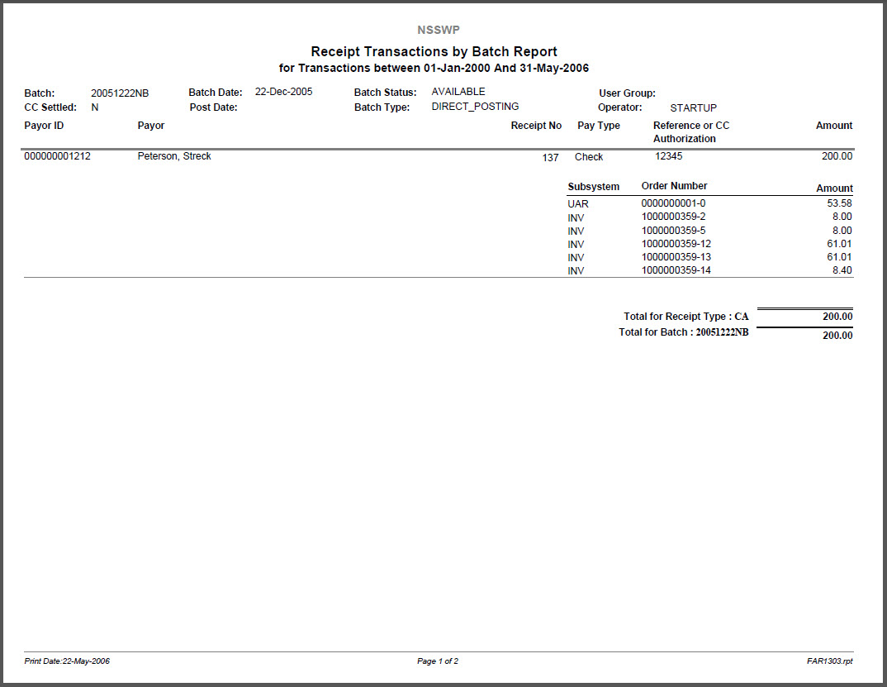Select the Receipt Transactions by Batch Report title
The height and width of the screenshot is (687, 887).
click(x=434, y=51)
